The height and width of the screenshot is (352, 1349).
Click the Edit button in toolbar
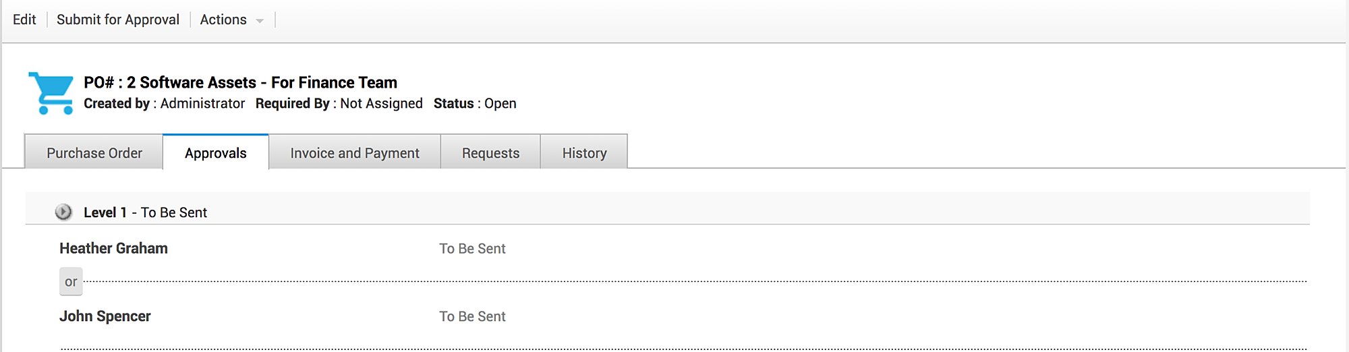click(24, 20)
